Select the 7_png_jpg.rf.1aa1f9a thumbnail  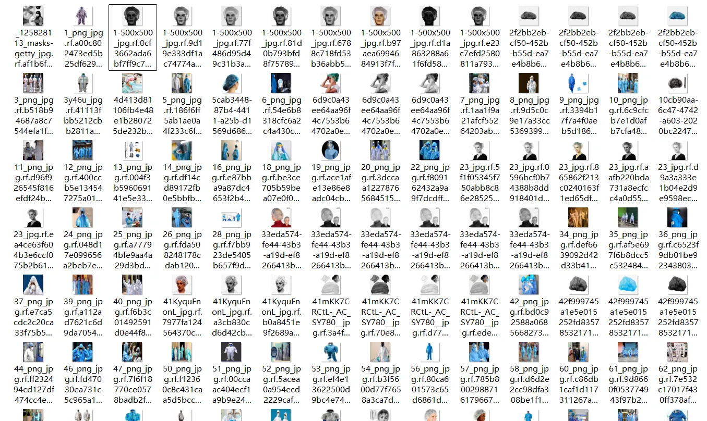tap(480, 83)
